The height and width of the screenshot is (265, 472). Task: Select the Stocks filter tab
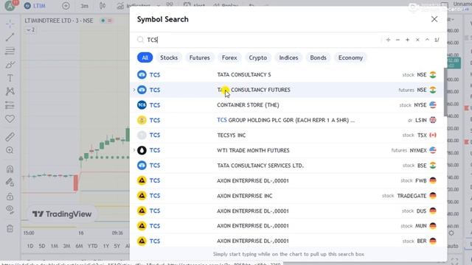tap(169, 57)
